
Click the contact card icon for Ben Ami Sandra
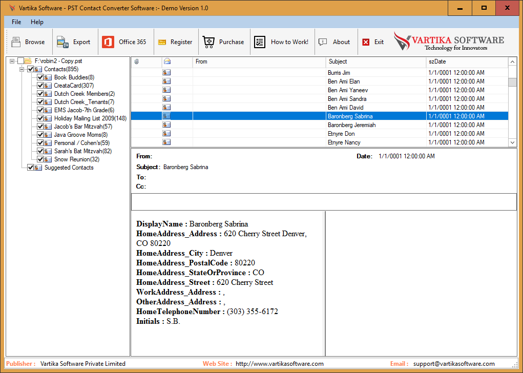coord(166,98)
